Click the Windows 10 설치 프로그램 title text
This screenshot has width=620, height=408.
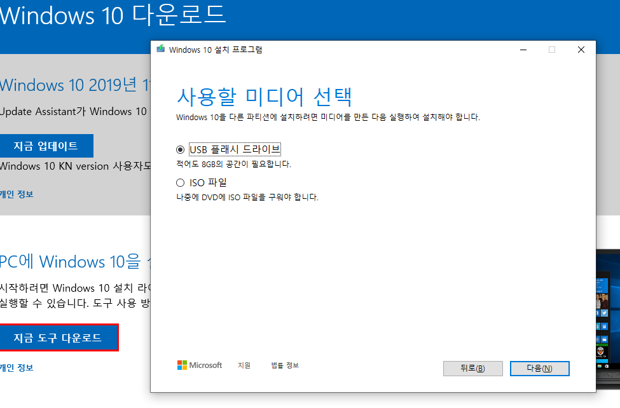(x=216, y=50)
